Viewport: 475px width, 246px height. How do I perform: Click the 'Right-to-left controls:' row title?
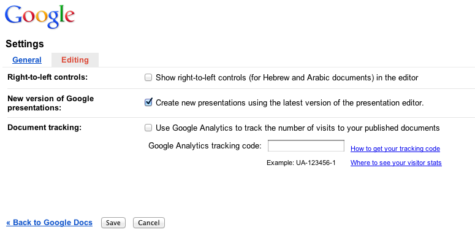tap(47, 77)
